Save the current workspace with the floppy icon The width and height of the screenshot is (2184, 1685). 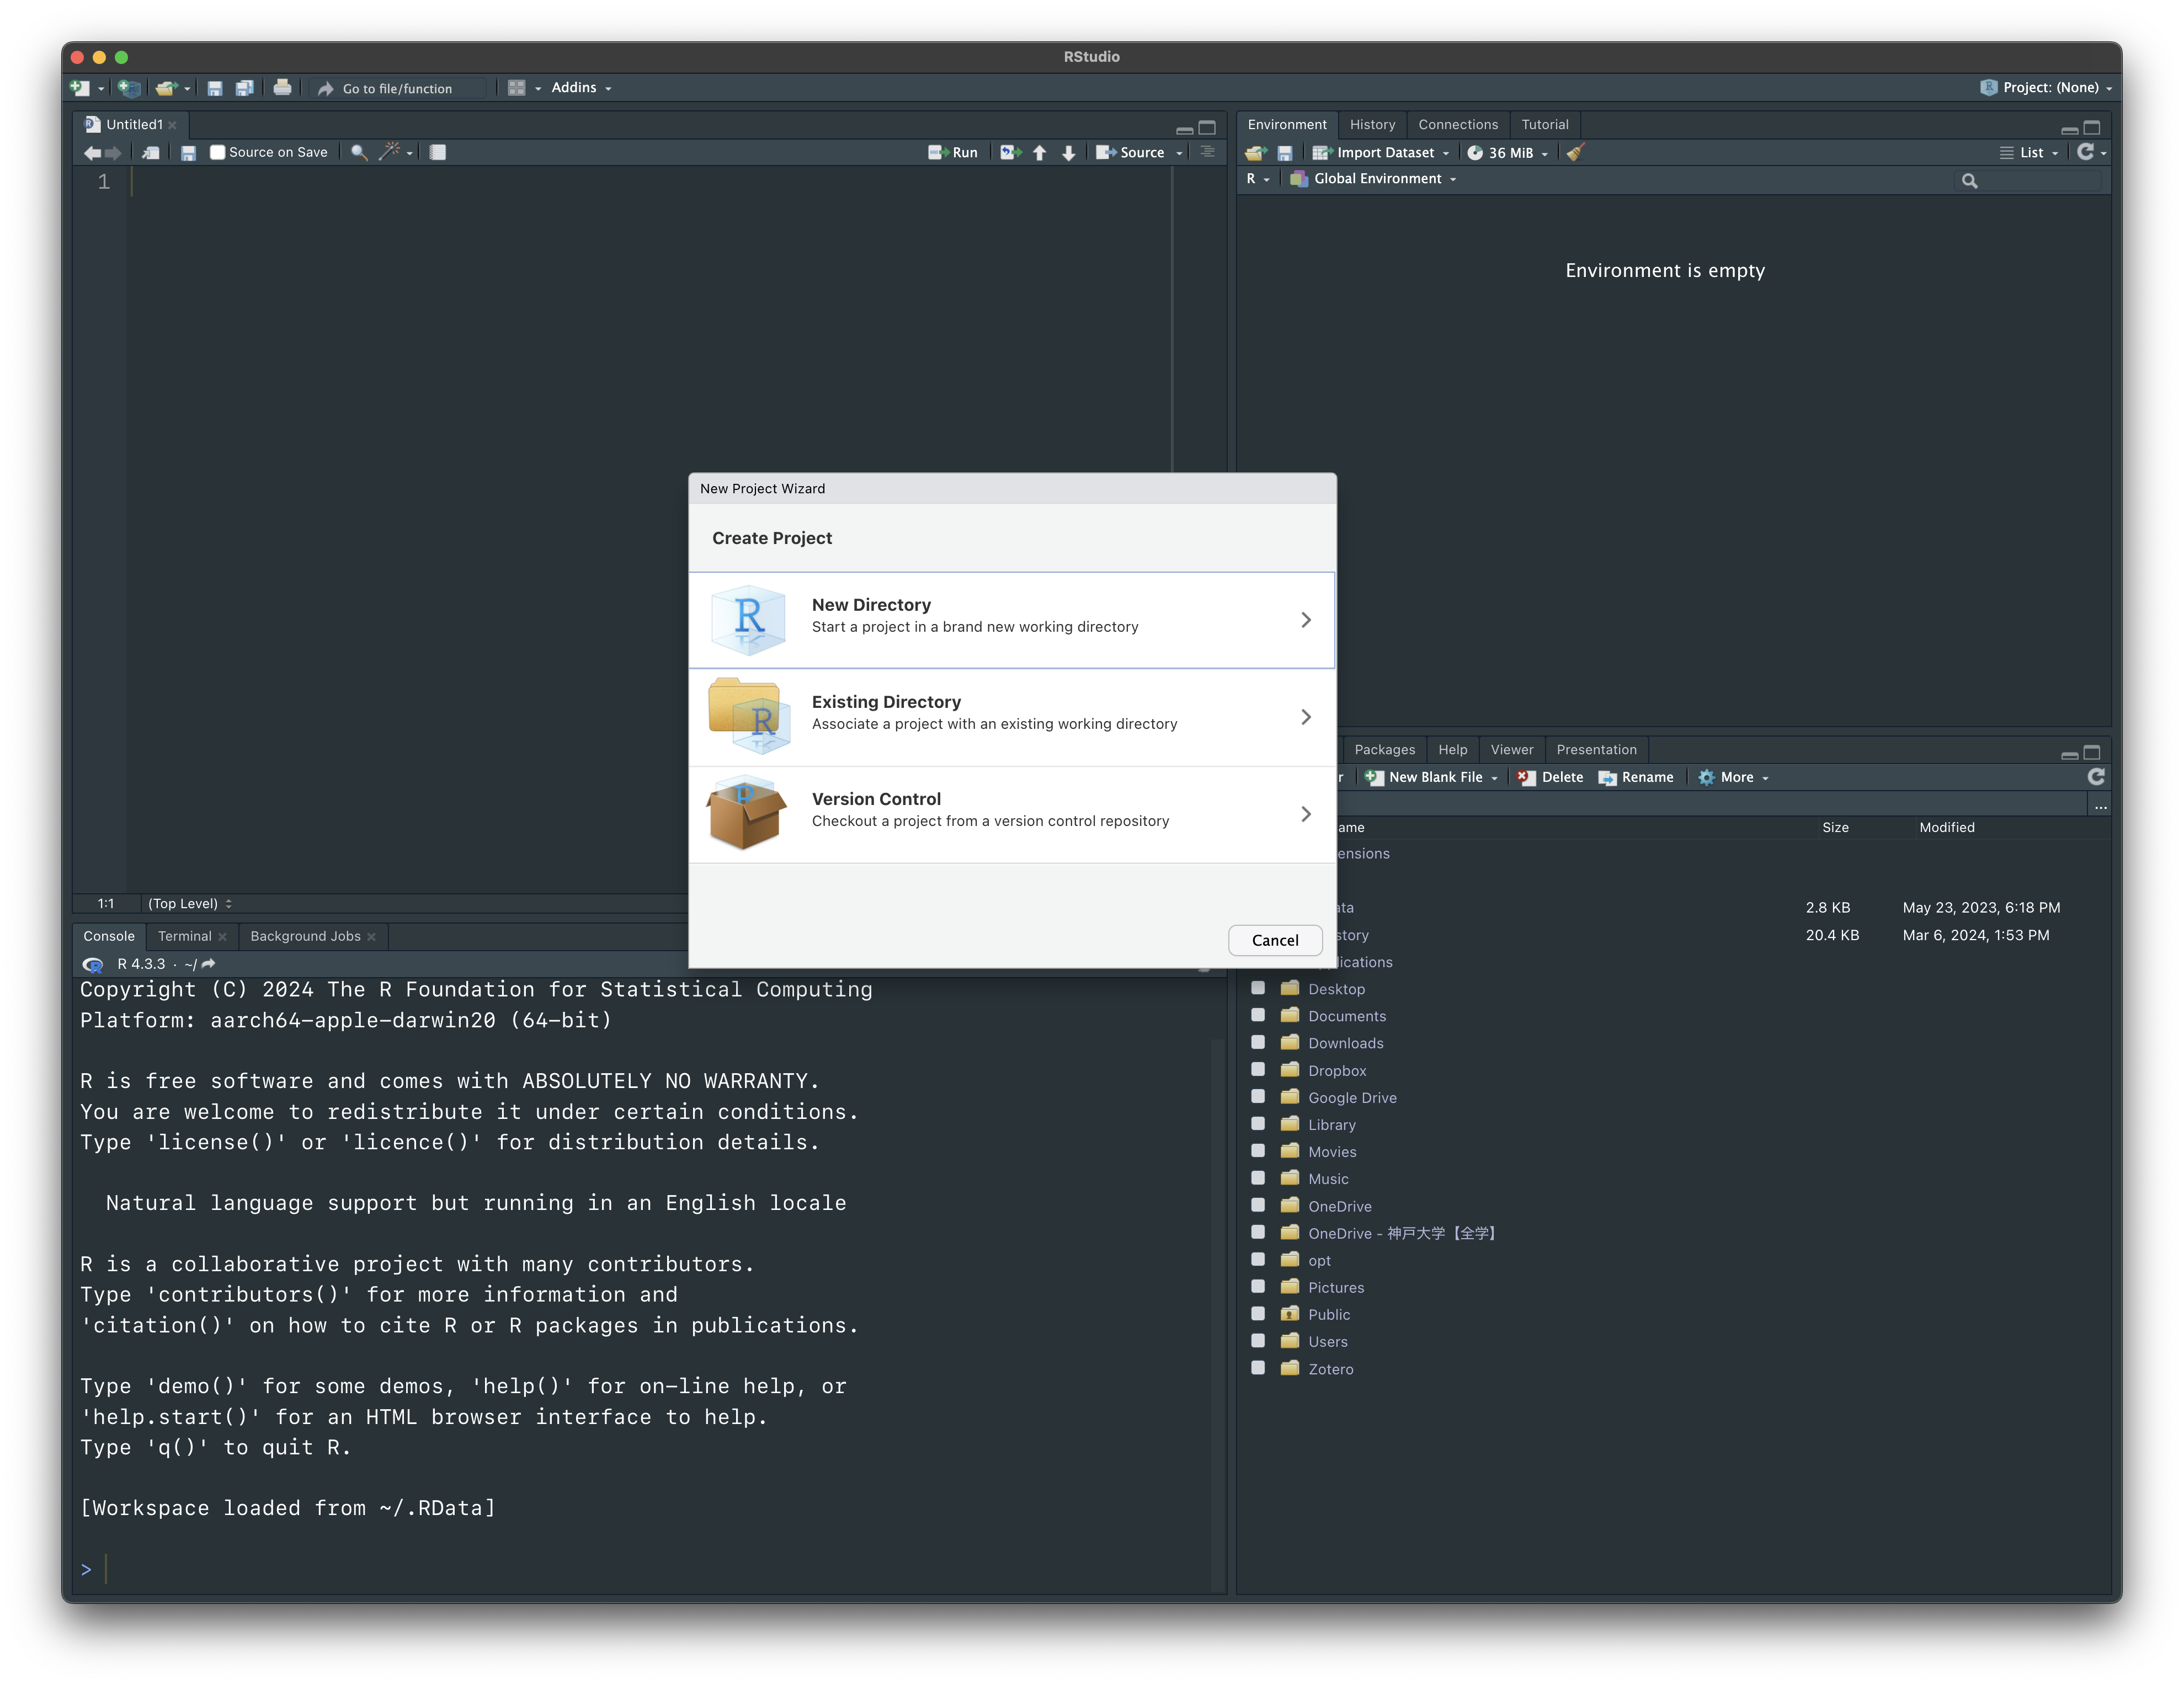click(1286, 152)
